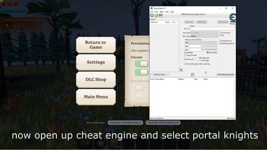This screenshot has height=150, width=267.
Task: Toggle the CopyOnWrite checkbox
Action: (185, 55)
